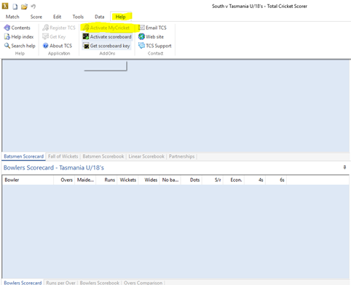Click the 4s column header
This screenshot has width=351, height=285.
pyautogui.click(x=255, y=180)
